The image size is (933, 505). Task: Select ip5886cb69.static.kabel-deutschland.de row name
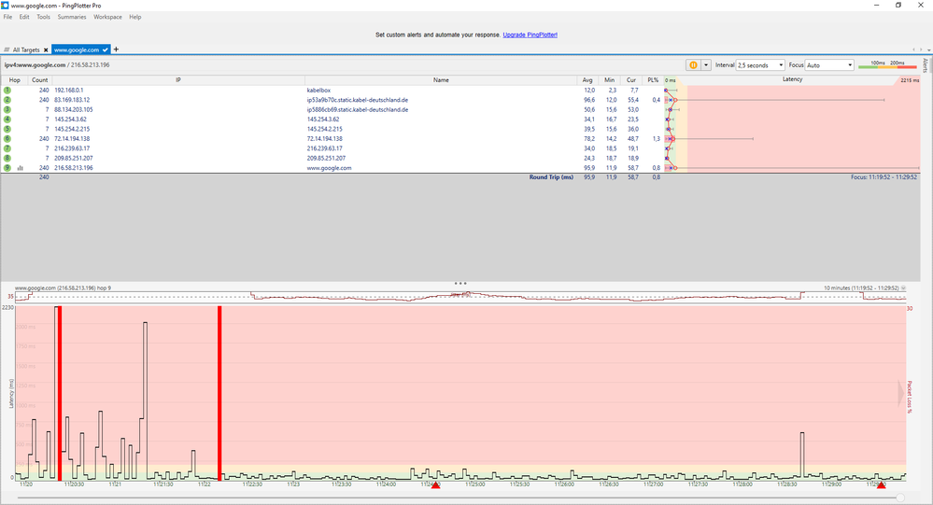[357, 109]
